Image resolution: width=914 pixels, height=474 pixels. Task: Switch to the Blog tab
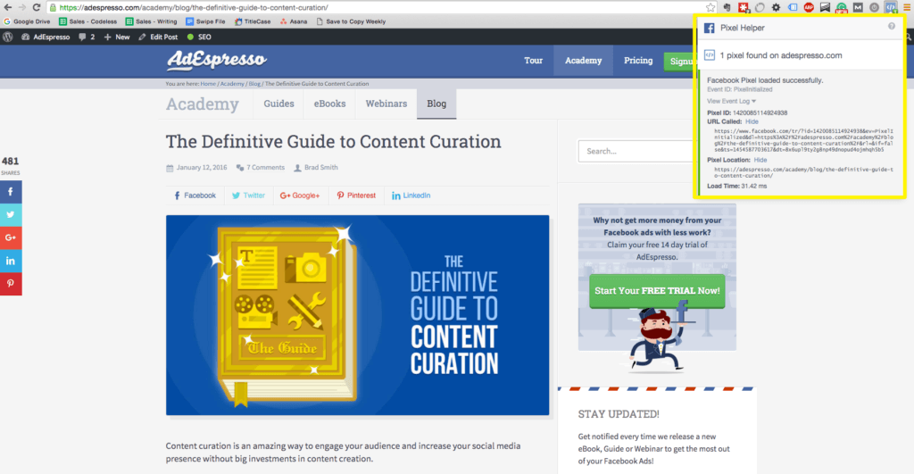tap(436, 104)
